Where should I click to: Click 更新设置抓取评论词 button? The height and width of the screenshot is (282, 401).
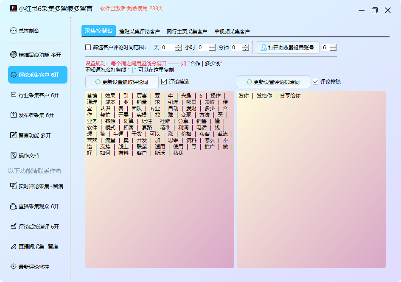[122, 82]
